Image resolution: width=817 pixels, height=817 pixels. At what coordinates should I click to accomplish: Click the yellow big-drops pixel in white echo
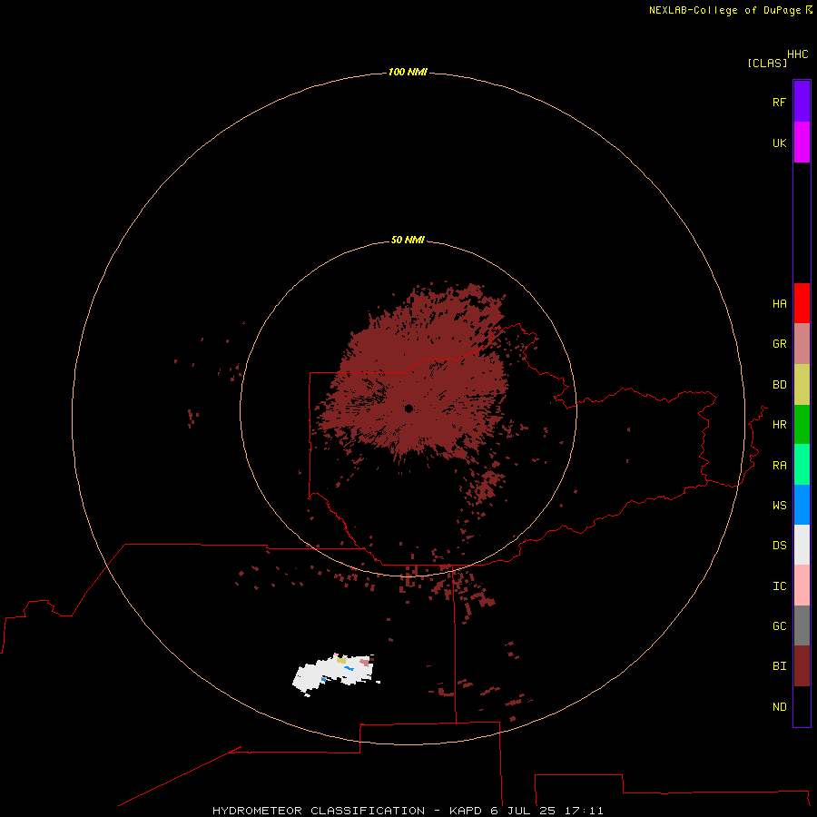pyautogui.click(x=341, y=660)
